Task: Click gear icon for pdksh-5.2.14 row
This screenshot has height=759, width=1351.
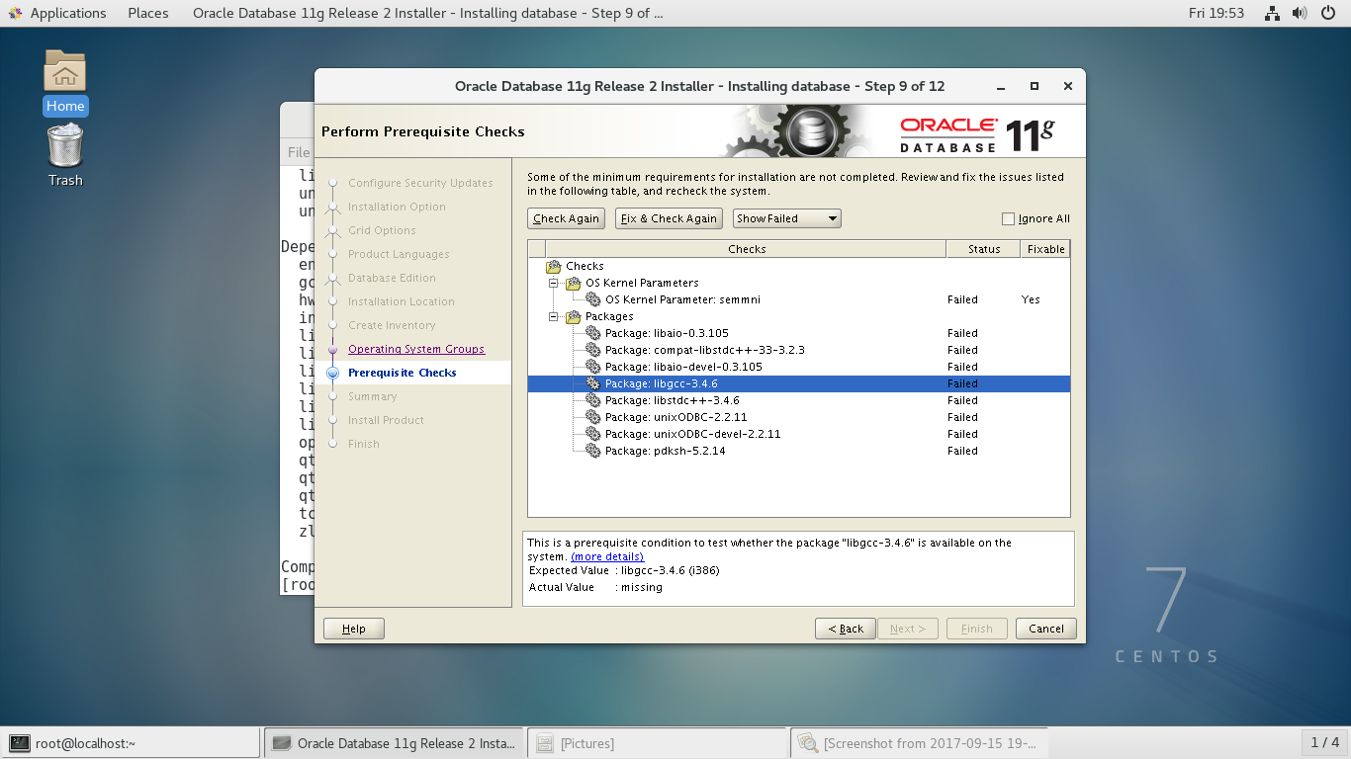Action: 593,451
